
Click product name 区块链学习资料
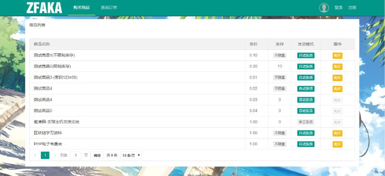coord(48,133)
